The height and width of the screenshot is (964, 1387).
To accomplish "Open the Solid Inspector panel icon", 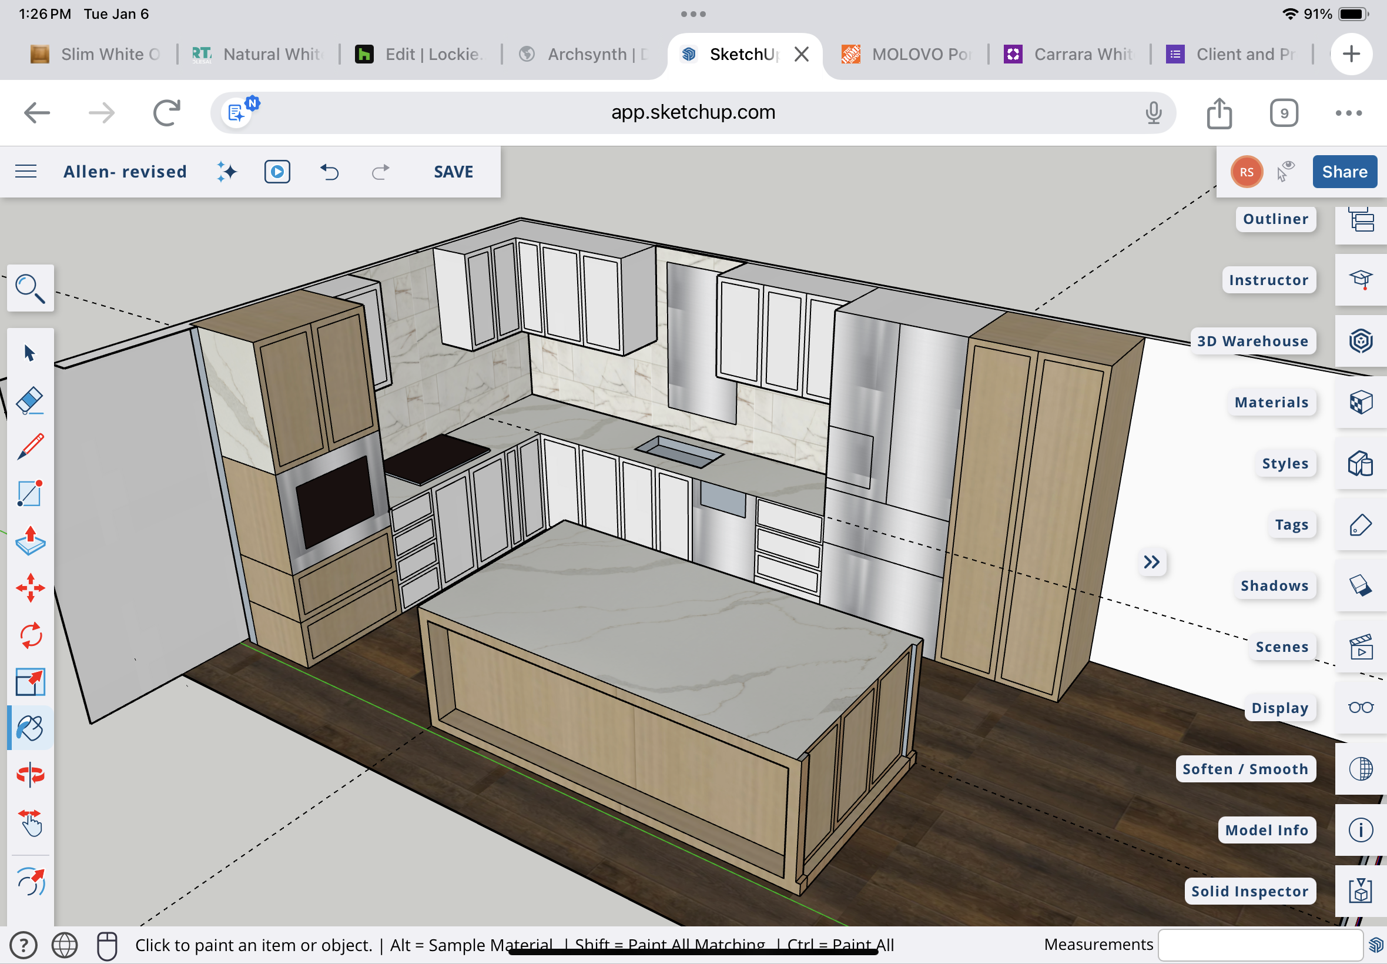I will click(x=1361, y=891).
